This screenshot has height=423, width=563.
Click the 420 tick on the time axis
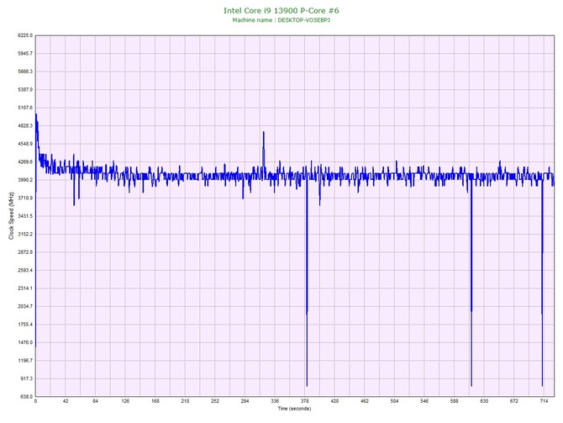pos(334,401)
